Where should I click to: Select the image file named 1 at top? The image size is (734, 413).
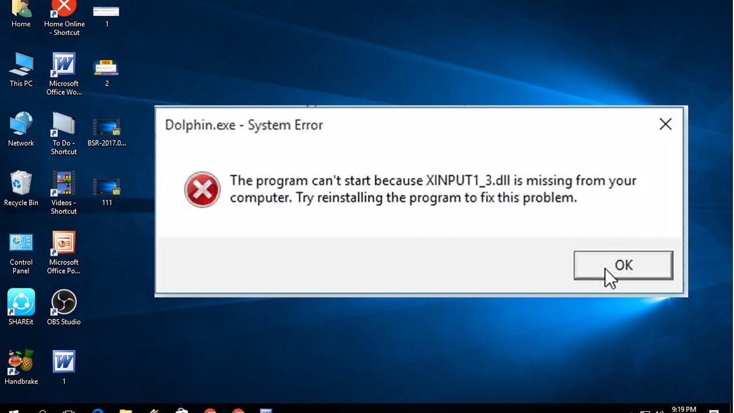pyautogui.click(x=107, y=15)
